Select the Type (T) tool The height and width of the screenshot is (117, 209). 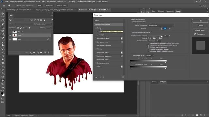tap(3, 70)
